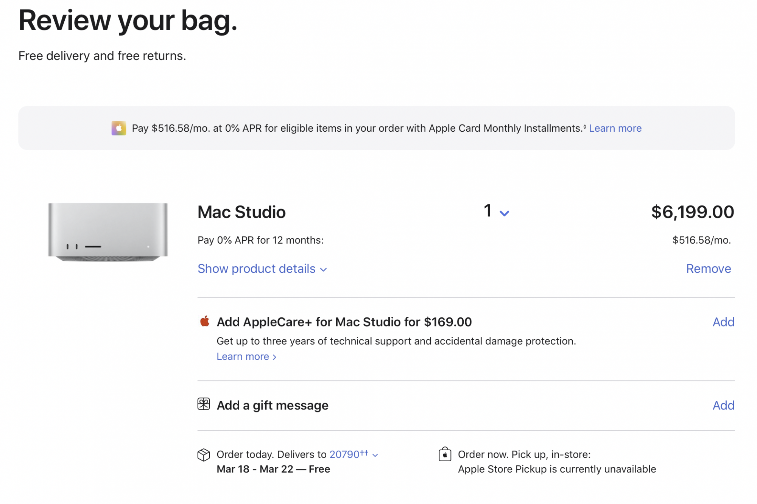Click the Mac Studio product title
This screenshot has height=504, width=757.
pyautogui.click(x=241, y=212)
